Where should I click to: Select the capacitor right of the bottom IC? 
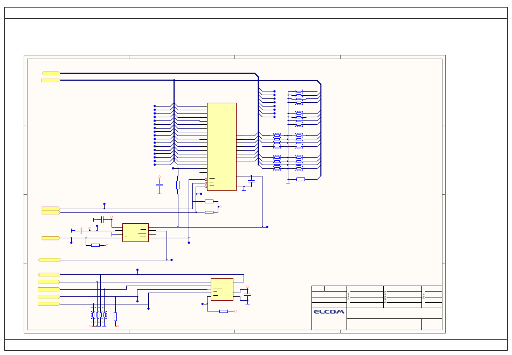pos(247,295)
